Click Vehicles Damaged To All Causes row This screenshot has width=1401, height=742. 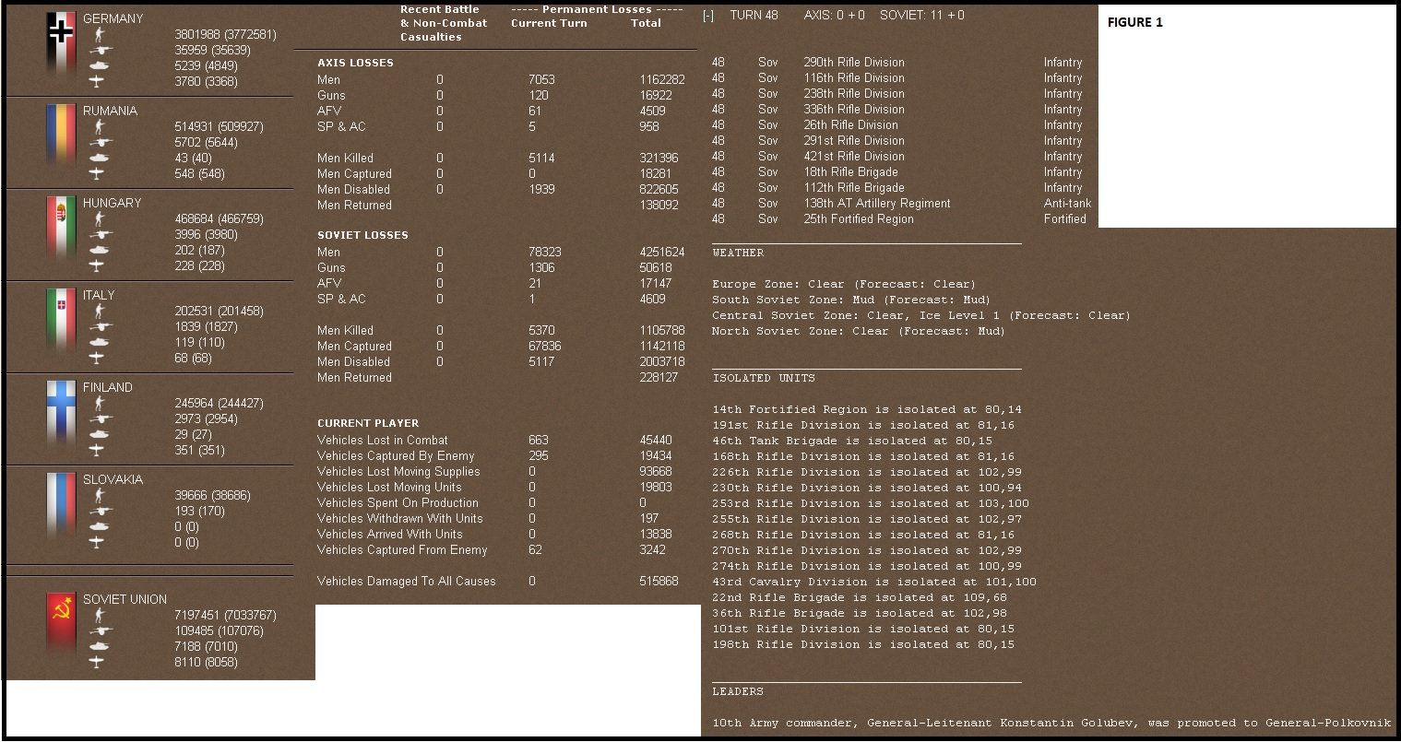498,582
